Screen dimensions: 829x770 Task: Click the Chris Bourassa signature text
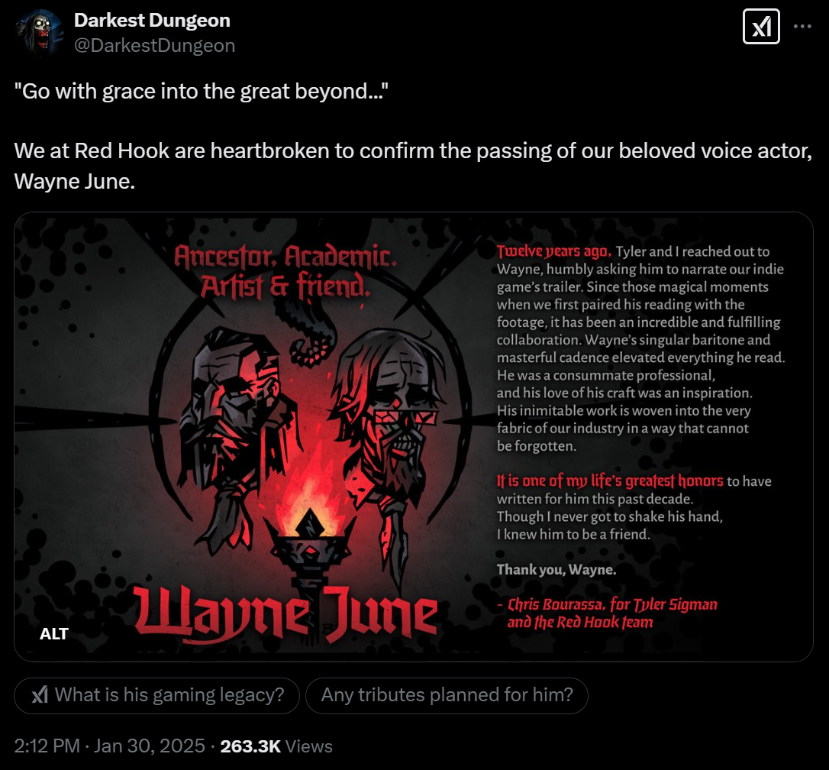click(x=608, y=613)
